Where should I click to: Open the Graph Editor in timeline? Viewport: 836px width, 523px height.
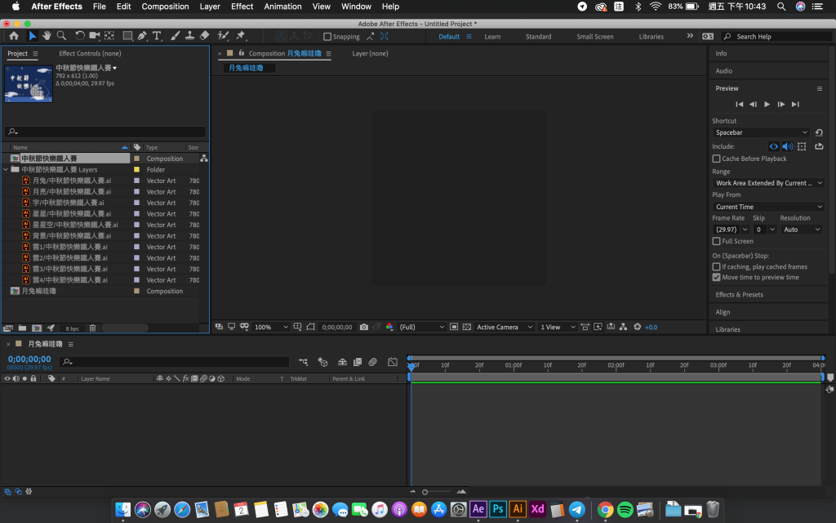pyautogui.click(x=393, y=362)
